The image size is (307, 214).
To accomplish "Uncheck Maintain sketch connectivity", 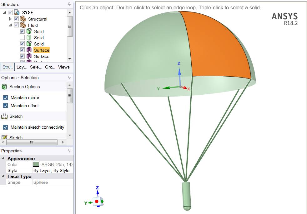I will 6,127.
